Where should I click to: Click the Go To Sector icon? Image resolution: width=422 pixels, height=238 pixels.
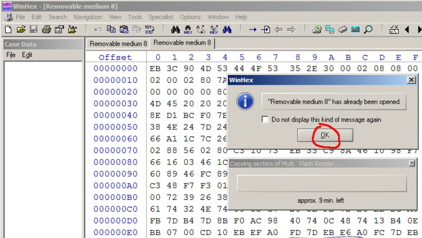point(265,29)
